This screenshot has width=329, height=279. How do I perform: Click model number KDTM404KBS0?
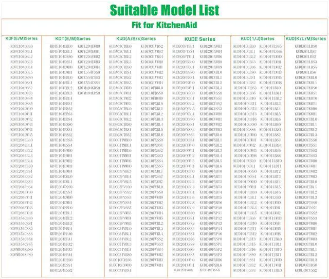89,88
